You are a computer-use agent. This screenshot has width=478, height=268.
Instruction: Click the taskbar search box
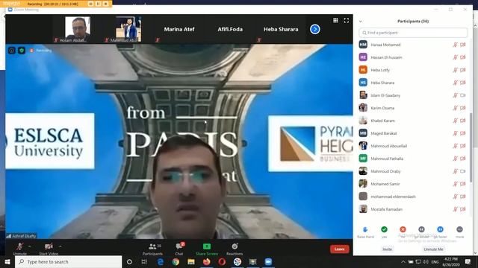pyautogui.click(x=68, y=261)
